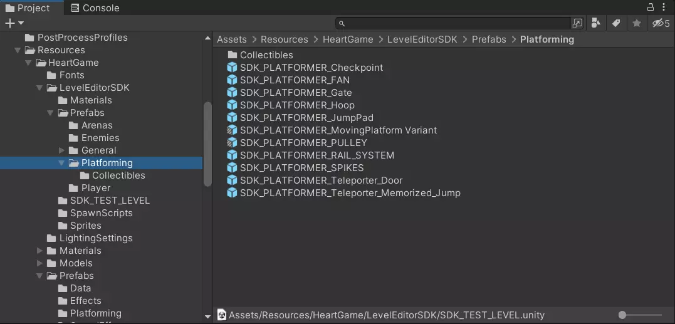Click the Arenas folder icon in tree
This screenshot has height=324, width=675.
pos(73,125)
